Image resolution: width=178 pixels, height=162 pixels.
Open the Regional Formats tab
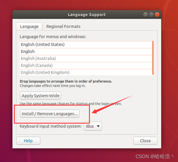tap(63, 26)
